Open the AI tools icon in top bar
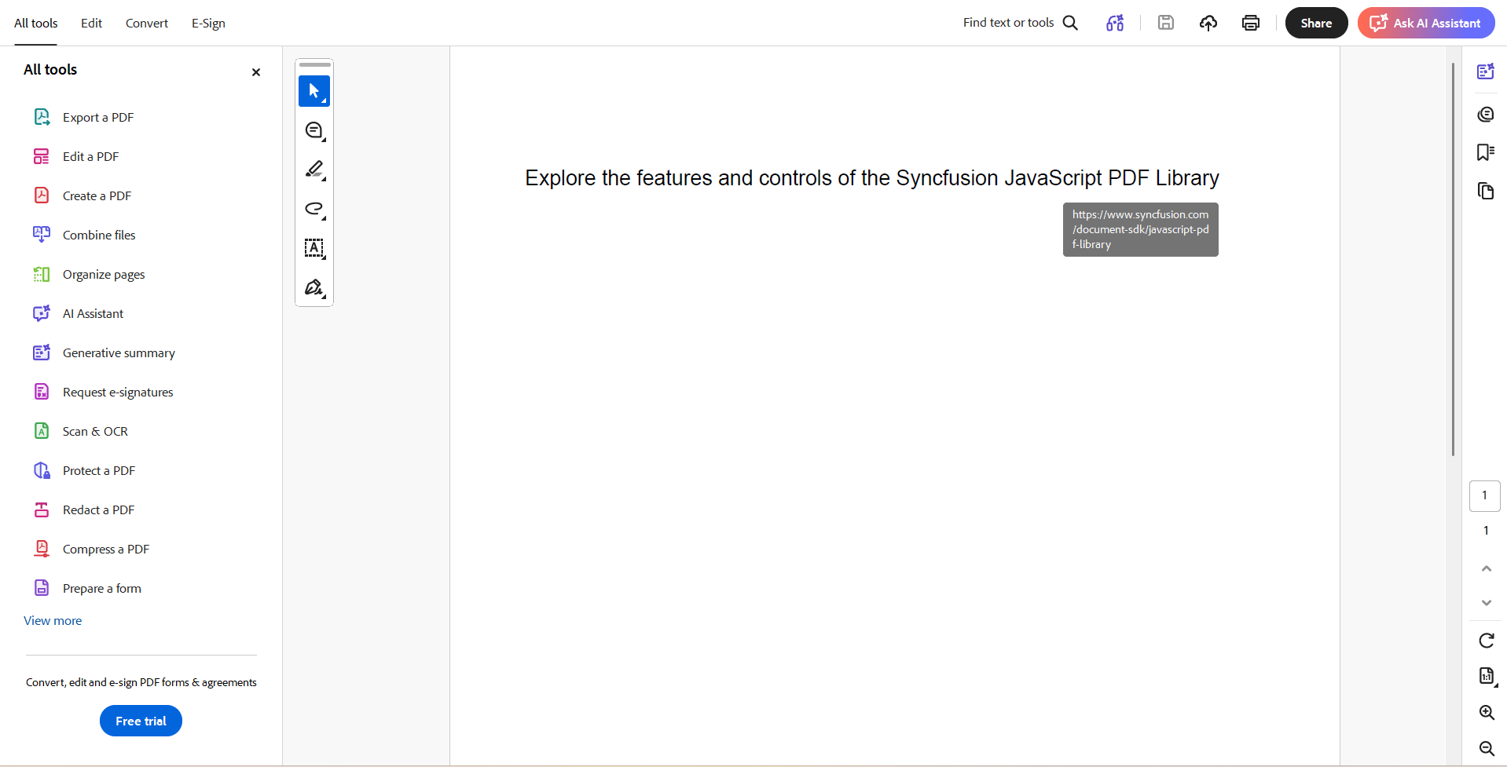 coord(1115,23)
